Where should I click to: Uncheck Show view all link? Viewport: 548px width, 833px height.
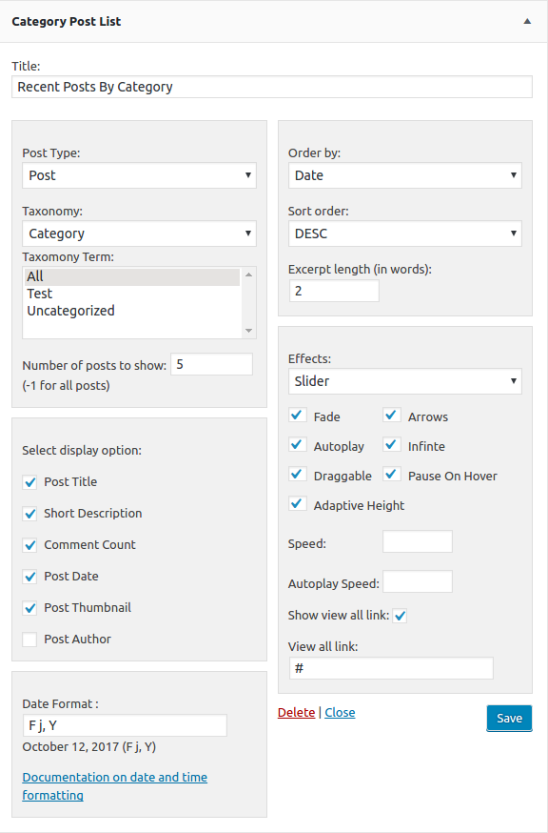(400, 616)
